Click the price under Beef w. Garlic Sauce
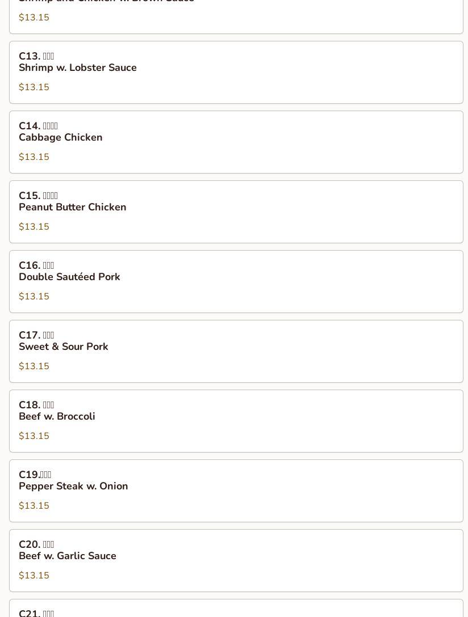Screen dimensions: 468x617 (34, 575)
